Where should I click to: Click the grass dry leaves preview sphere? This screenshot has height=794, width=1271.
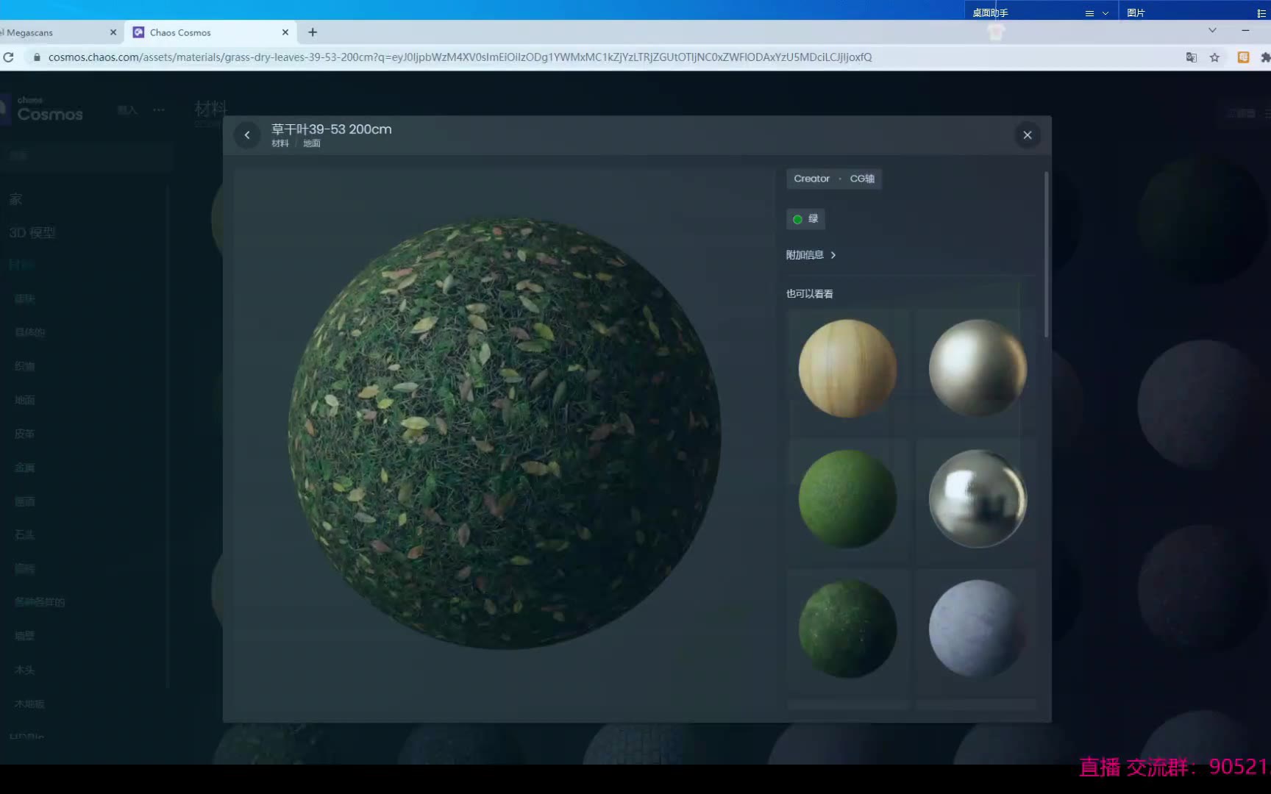click(504, 433)
